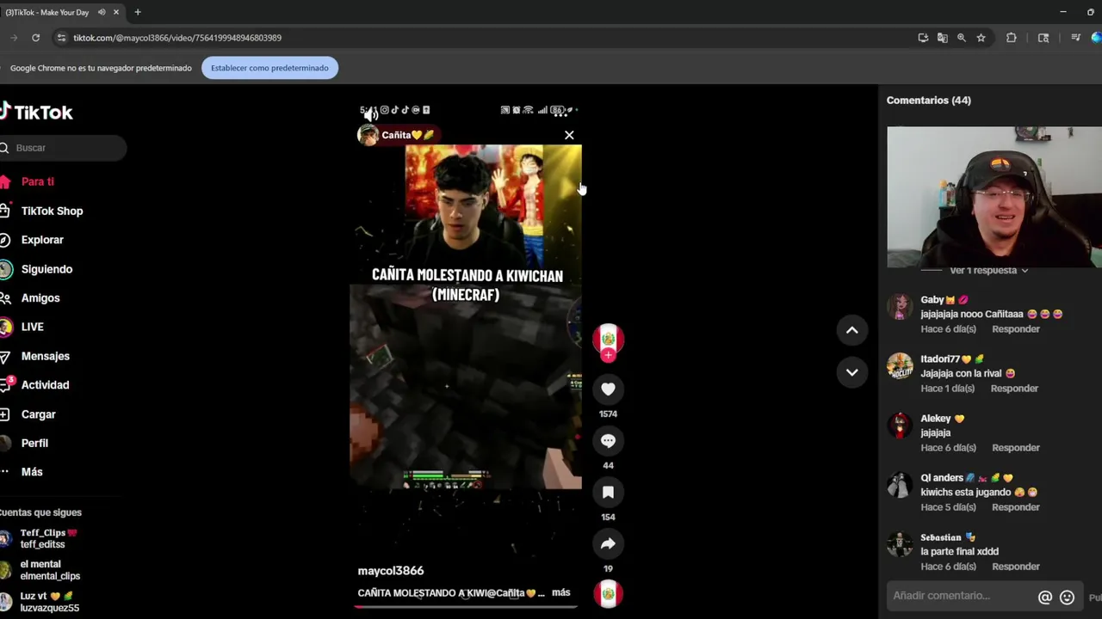
Task: Open a new Chrome tab
Action: tap(137, 12)
